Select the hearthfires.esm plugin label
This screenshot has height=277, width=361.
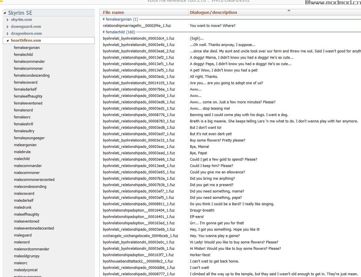pos(26,41)
